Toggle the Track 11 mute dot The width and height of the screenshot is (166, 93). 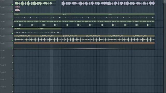click(12, 77)
